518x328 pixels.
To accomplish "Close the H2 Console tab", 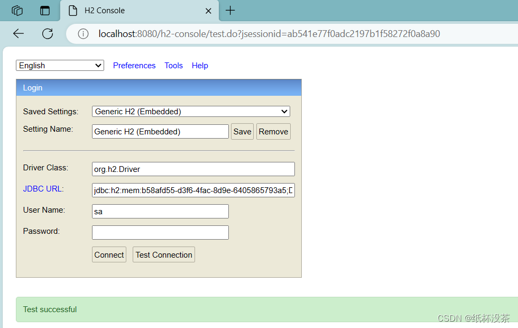I will [208, 11].
